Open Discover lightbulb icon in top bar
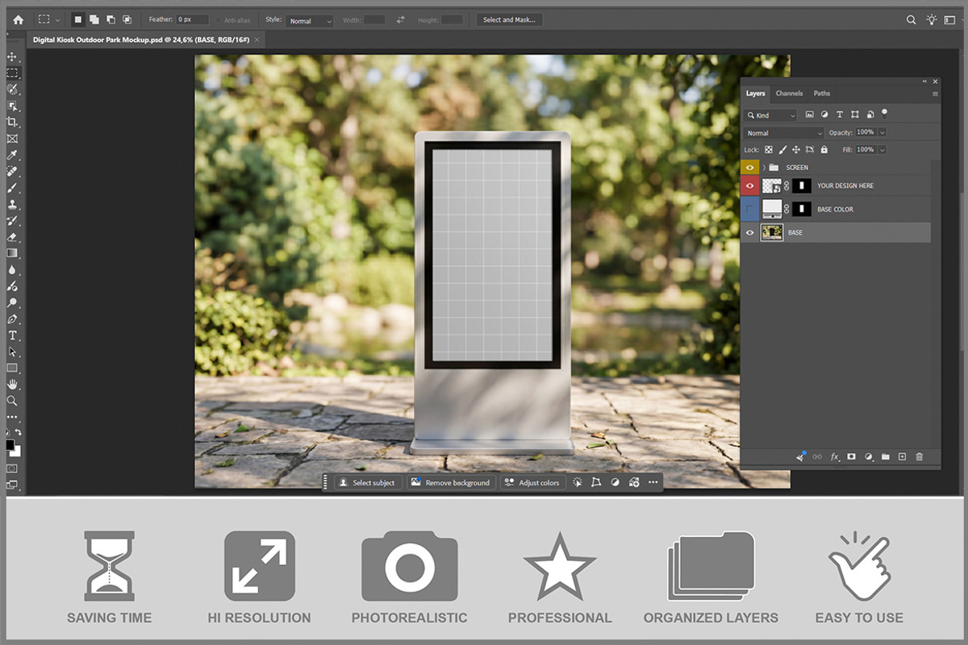 click(933, 19)
